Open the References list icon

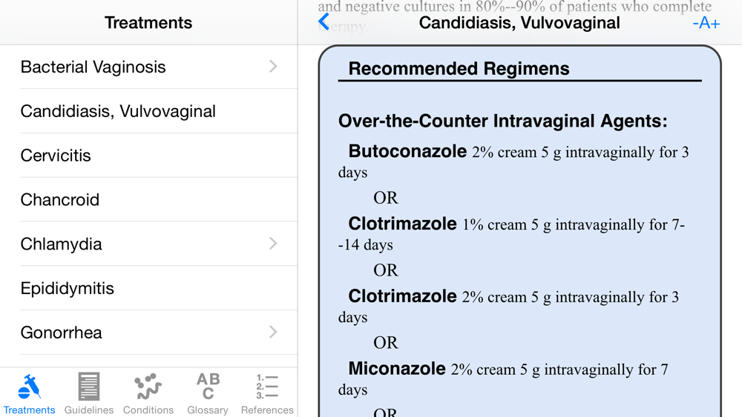point(267,387)
